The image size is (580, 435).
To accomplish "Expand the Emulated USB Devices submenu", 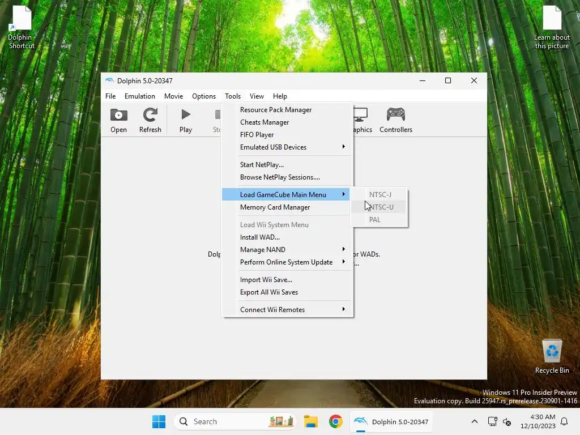I will pos(287,147).
